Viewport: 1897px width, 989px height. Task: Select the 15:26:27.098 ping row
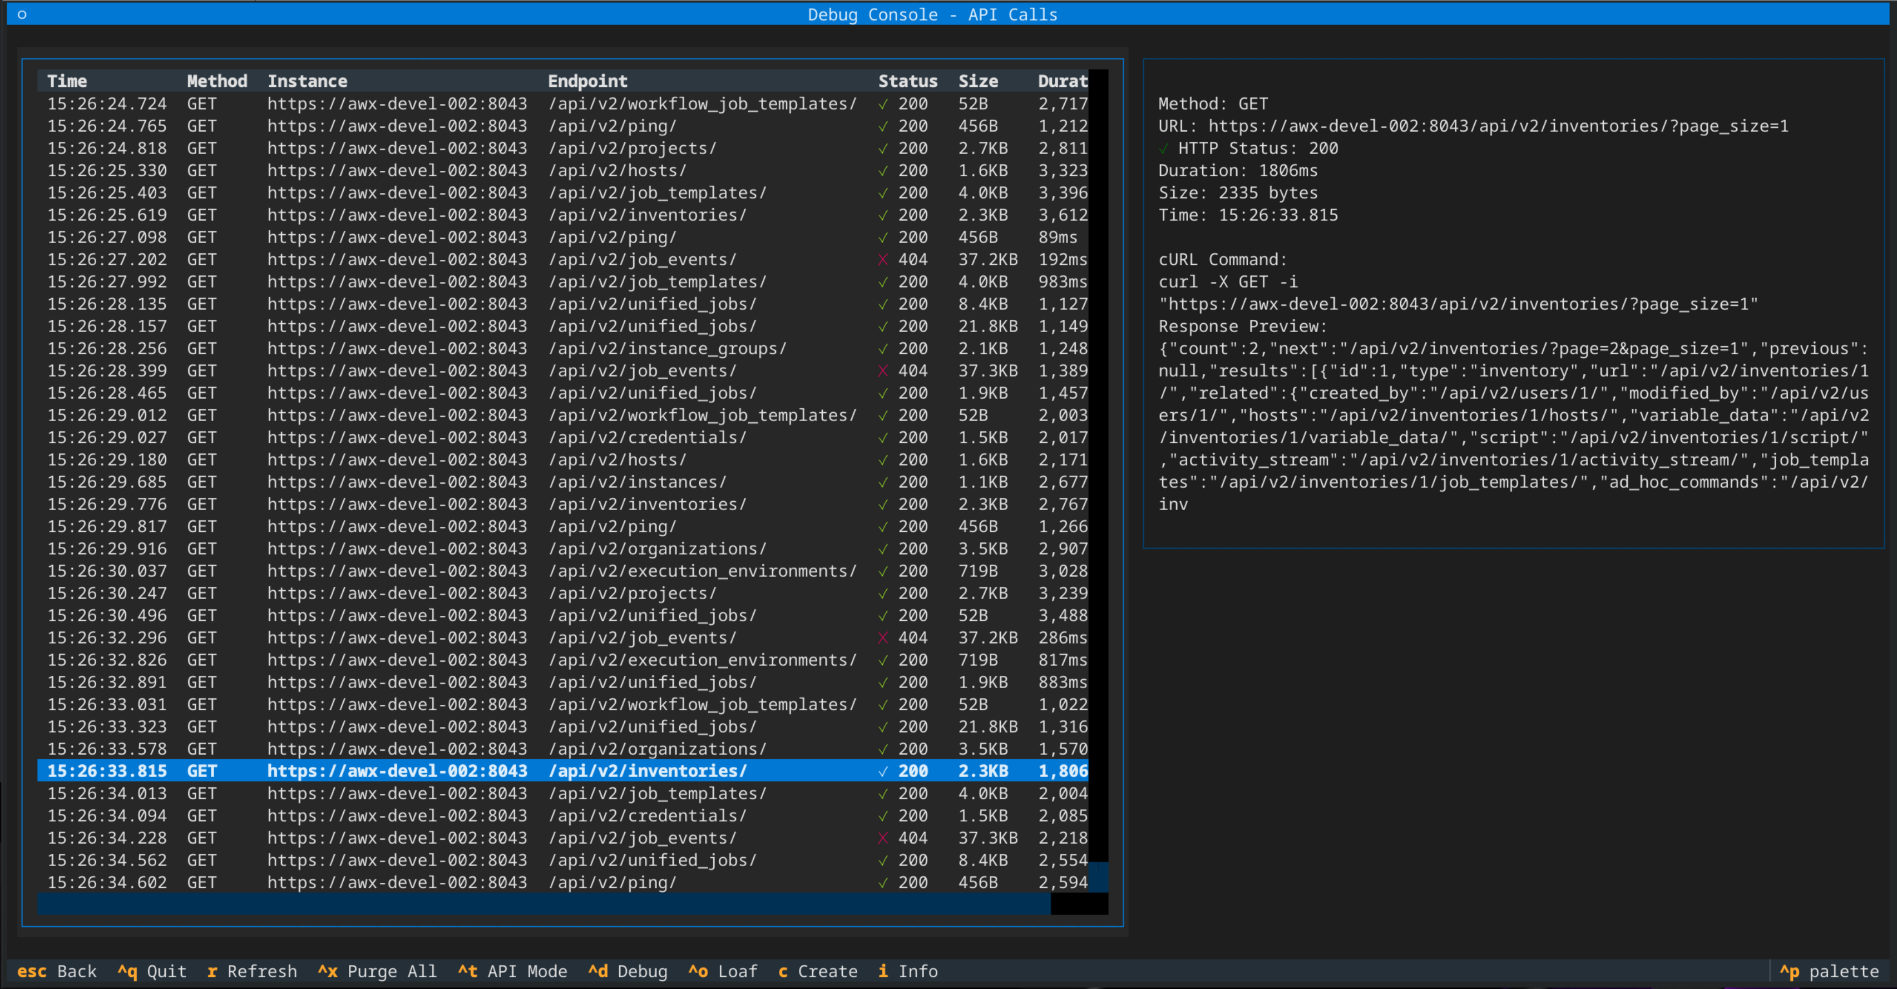(x=562, y=237)
